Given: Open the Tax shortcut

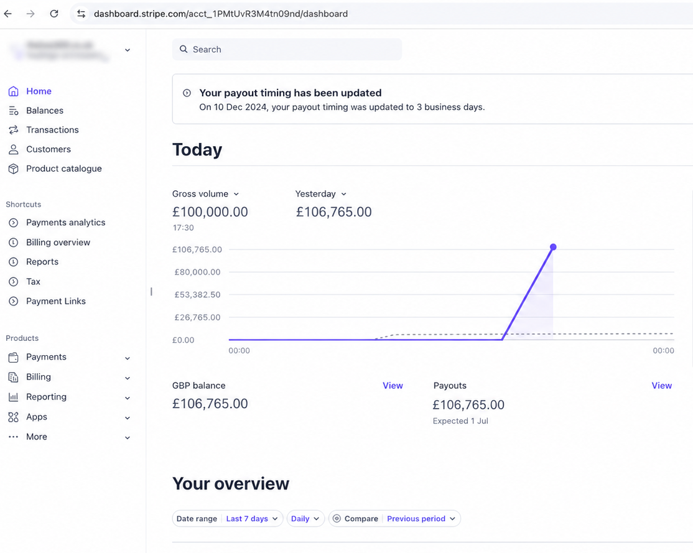Looking at the screenshot, I should click(33, 282).
